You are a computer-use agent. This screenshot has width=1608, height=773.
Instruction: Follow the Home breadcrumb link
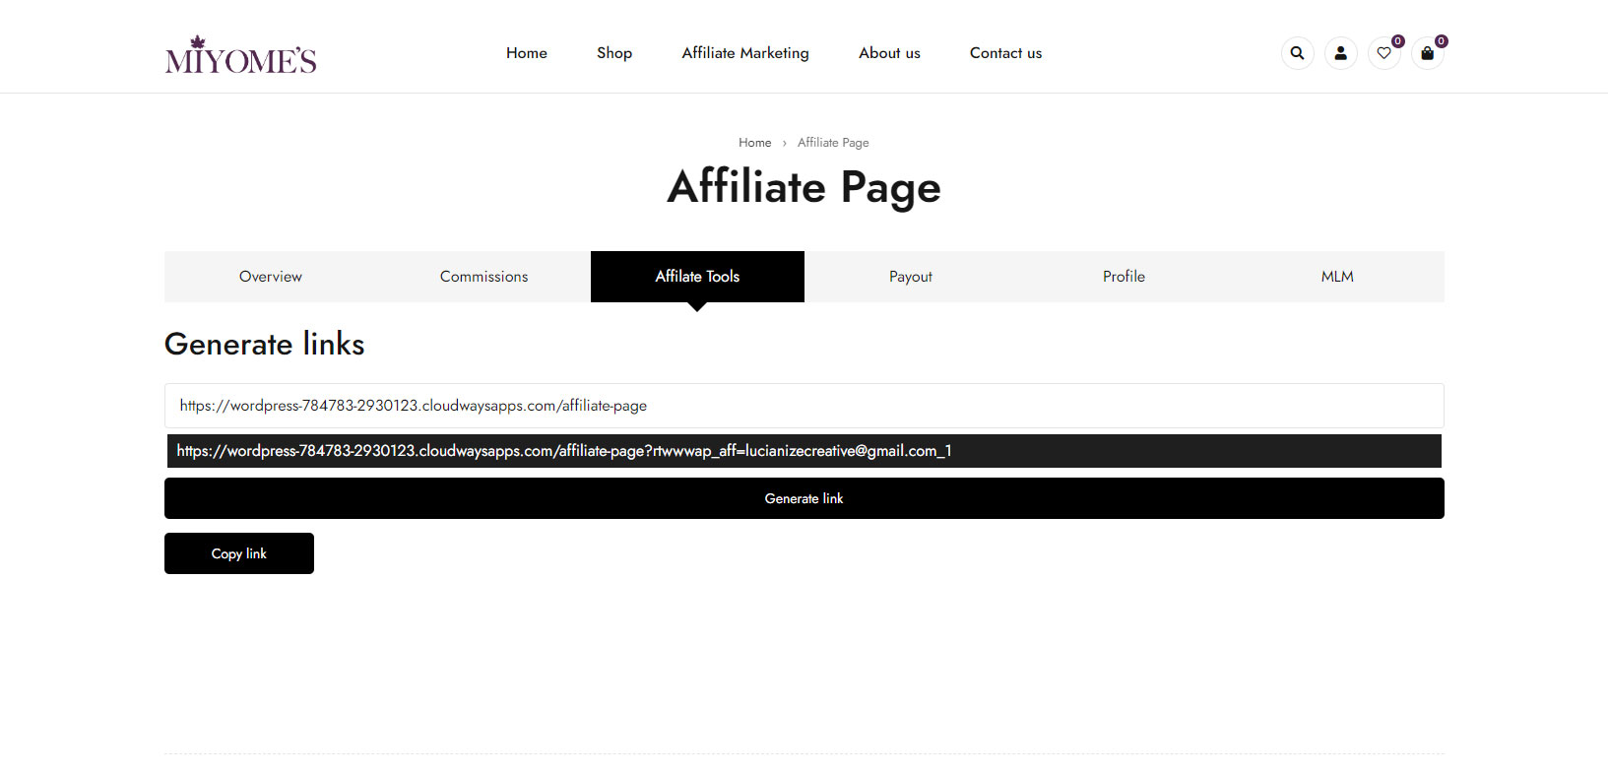pyautogui.click(x=755, y=143)
